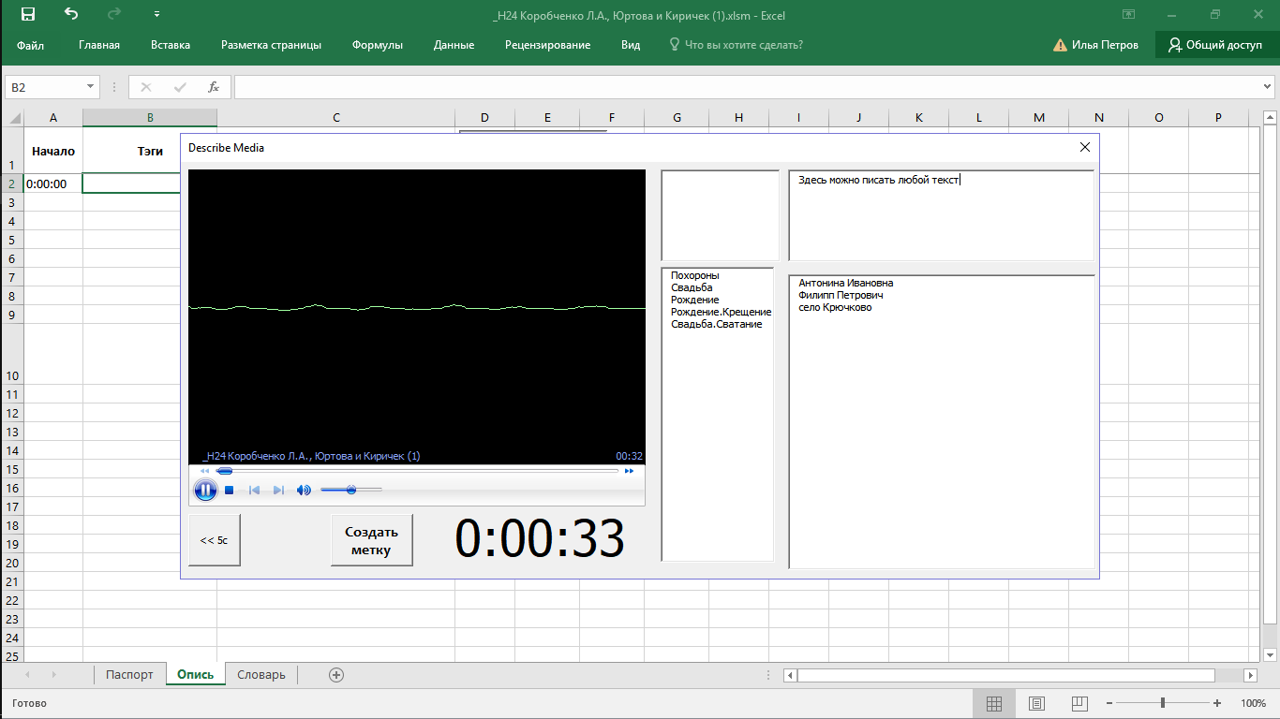Click the fast-forward arrows right of the seek bar

(630, 471)
